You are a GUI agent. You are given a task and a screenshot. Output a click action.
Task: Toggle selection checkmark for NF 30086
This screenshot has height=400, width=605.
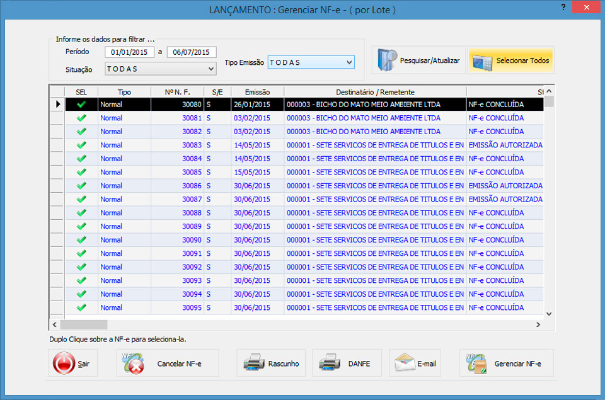click(81, 186)
